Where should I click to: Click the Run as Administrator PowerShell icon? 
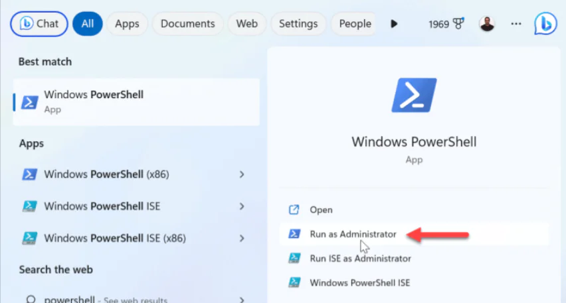point(294,234)
